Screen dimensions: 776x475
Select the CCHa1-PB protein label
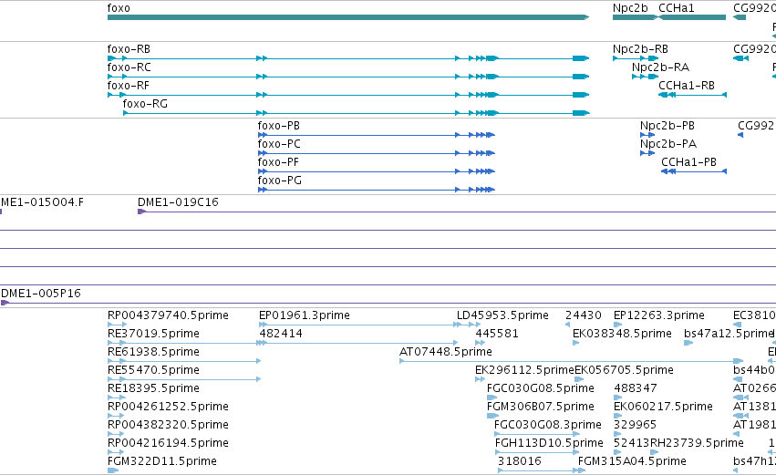pyautogui.click(x=688, y=162)
